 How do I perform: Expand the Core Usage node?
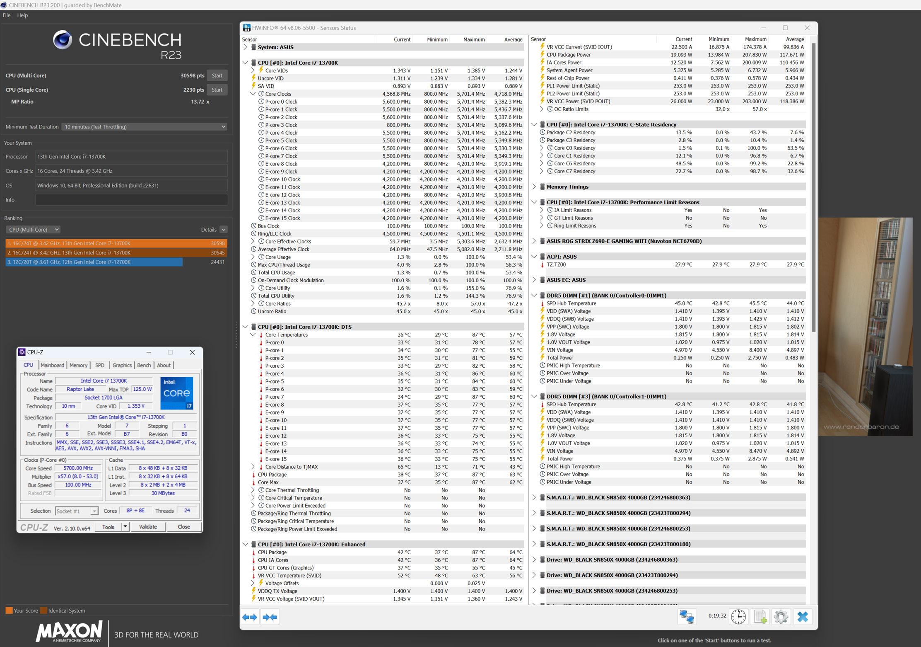pyautogui.click(x=253, y=257)
